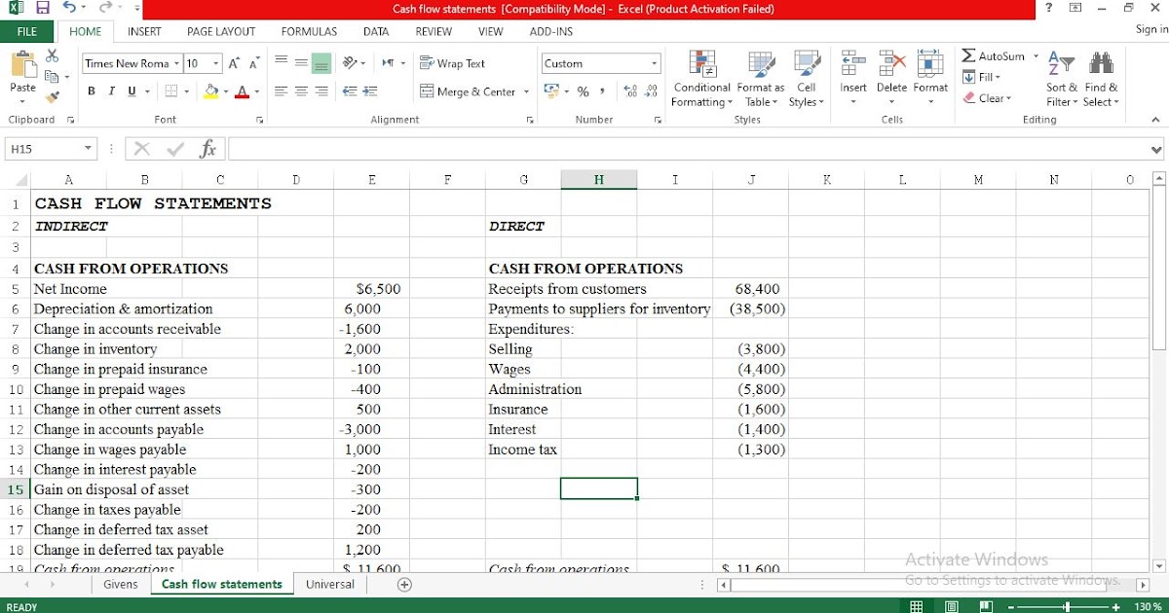Toggle Italic formatting

tap(112, 91)
